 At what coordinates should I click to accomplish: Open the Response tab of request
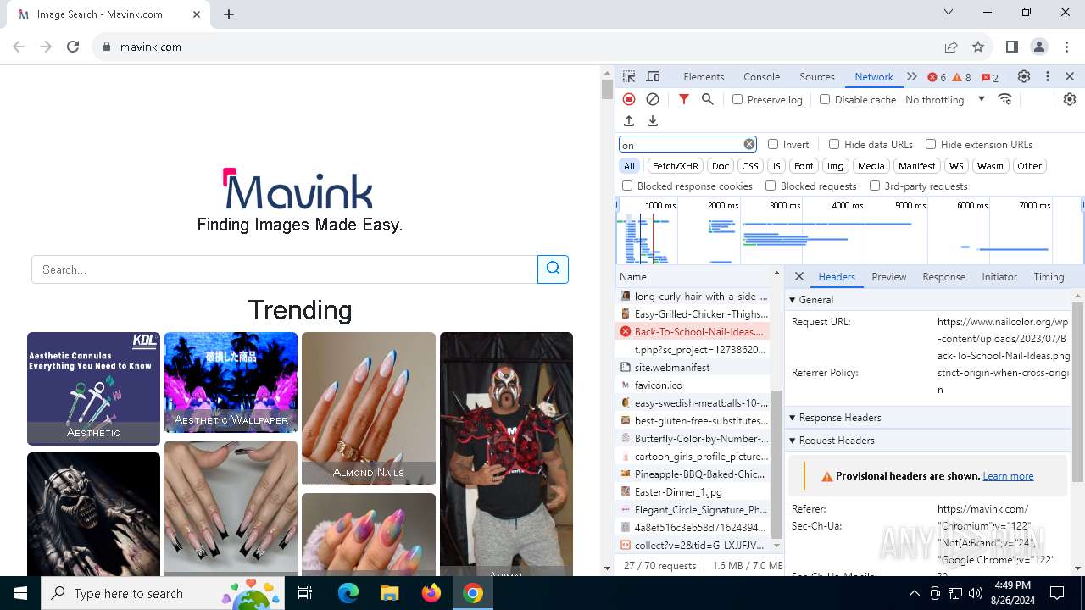click(943, 276)
